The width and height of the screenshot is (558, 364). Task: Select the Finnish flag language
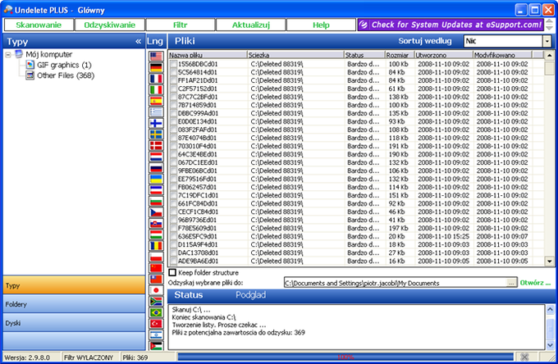[156, 123]
